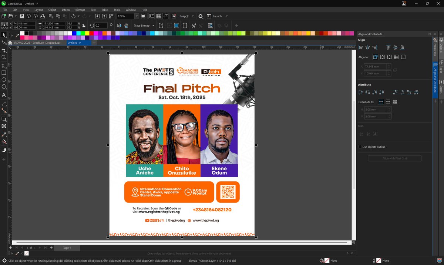The height and width of the screenshot is (265, 444).
Task: Open the zoom level 129% dropdown
Action: 137,16
